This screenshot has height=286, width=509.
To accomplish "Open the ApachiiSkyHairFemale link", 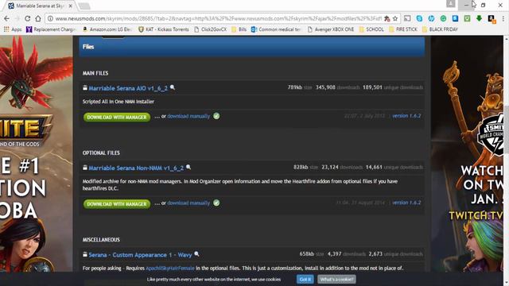I will (170, 269).
